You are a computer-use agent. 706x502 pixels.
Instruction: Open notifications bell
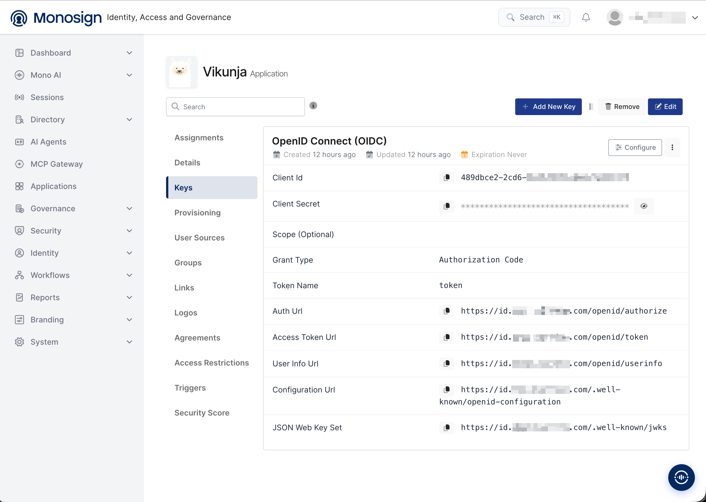(586, 17)
